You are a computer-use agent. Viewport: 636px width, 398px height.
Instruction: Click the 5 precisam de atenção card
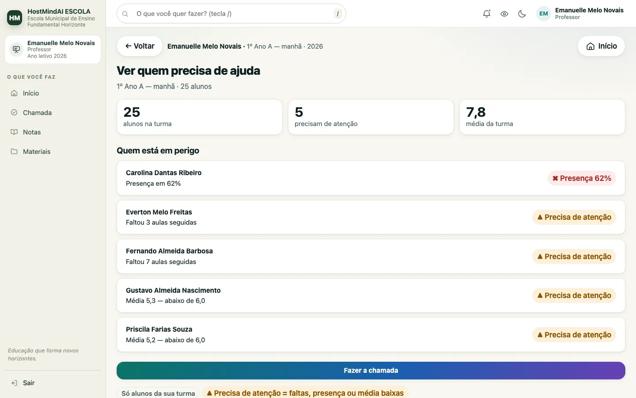point(371,117)
